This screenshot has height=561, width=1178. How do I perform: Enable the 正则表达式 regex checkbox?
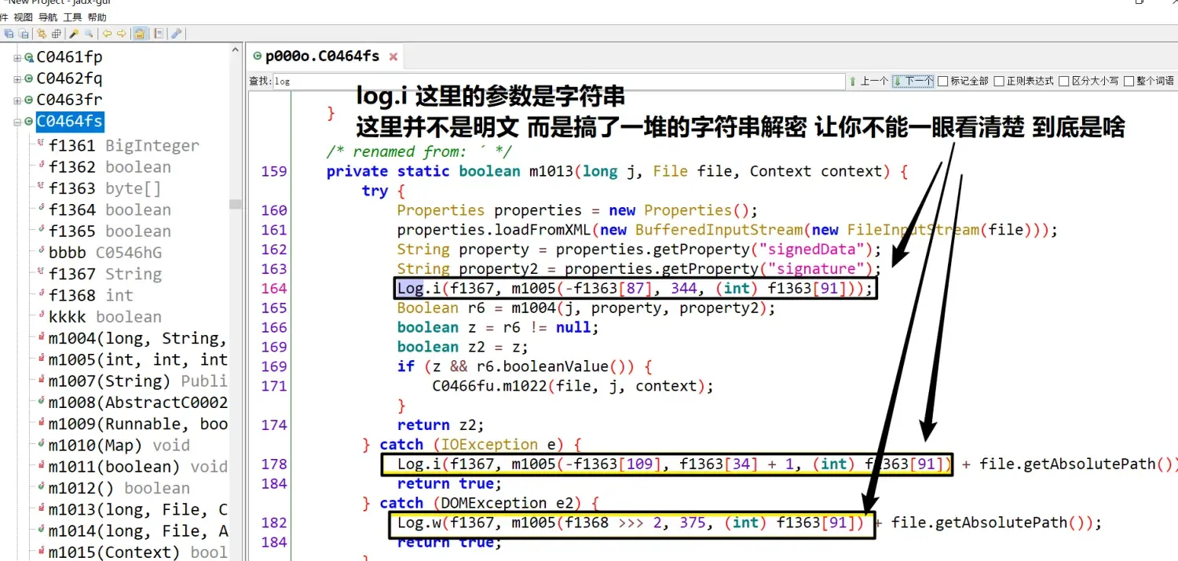click(x=1000, y=80)
